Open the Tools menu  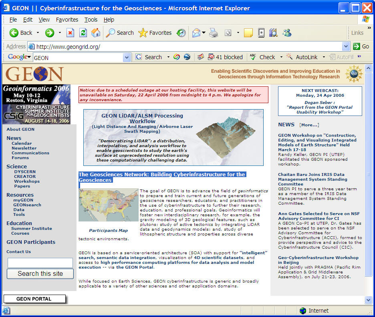[x=91, y=20]
